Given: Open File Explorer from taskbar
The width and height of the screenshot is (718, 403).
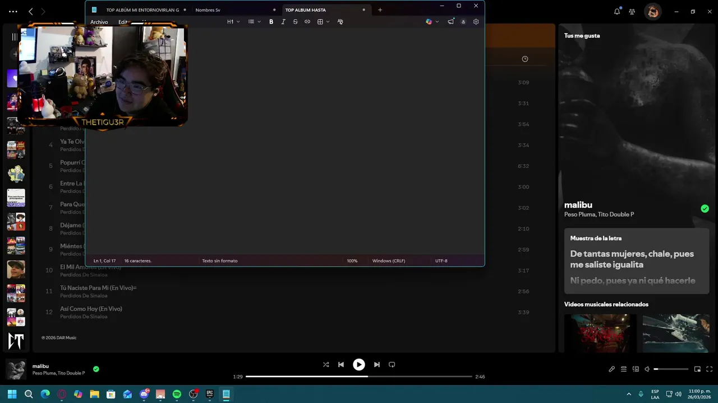Looking at the screenshot, I should pyautogui.click(x=94, y=394).
